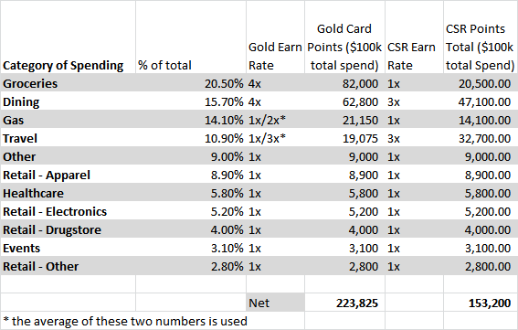Select the Travel row label cell
Viewport: 518px width, 330px height.
tap(68, 138)
